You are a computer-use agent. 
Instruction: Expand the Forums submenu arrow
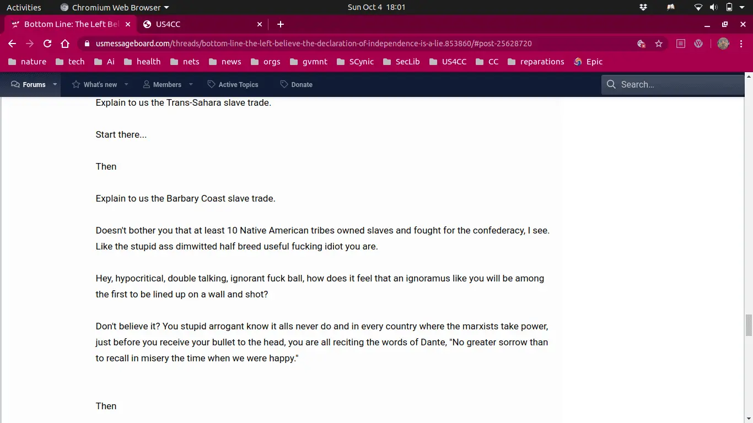click(x=55, y=84)
